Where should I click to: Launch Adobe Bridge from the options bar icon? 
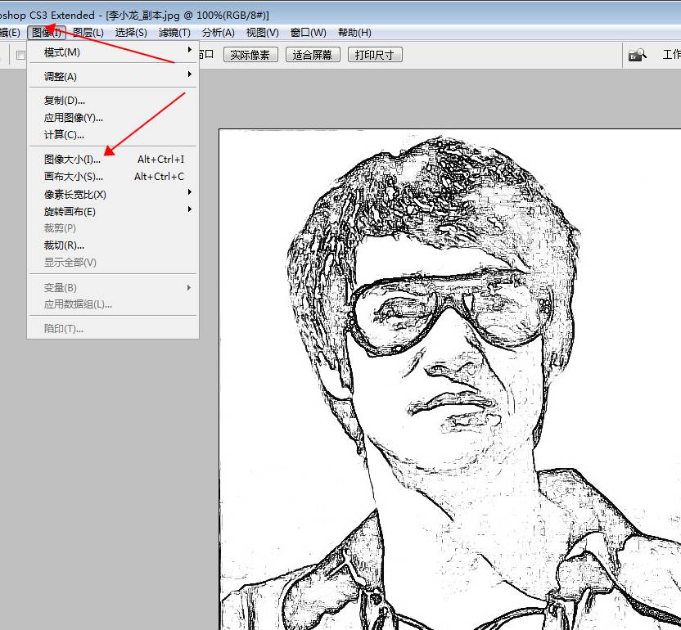click(637, 55)
